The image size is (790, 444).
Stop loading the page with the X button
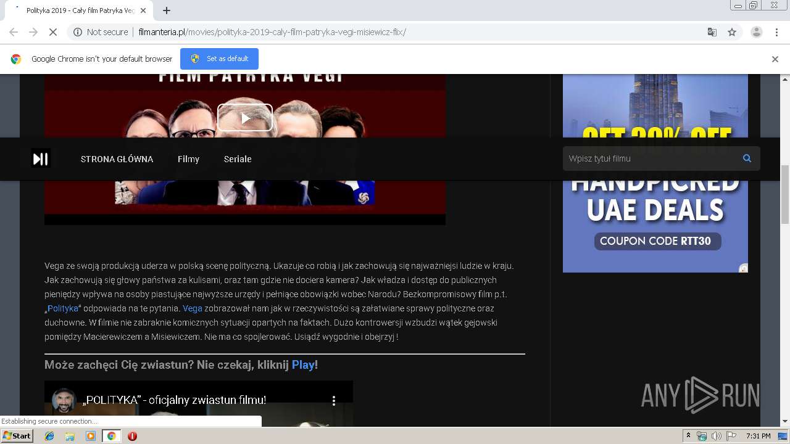(53, 32)
